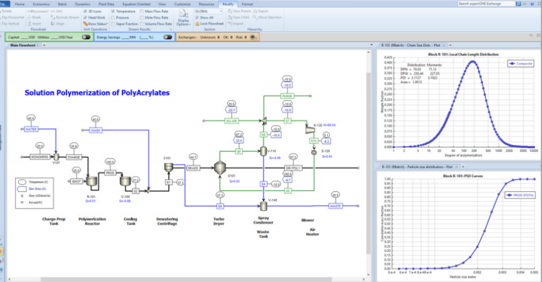
Task: Open the Equation Oriented ribbon tab
Action: click(136, 4)
